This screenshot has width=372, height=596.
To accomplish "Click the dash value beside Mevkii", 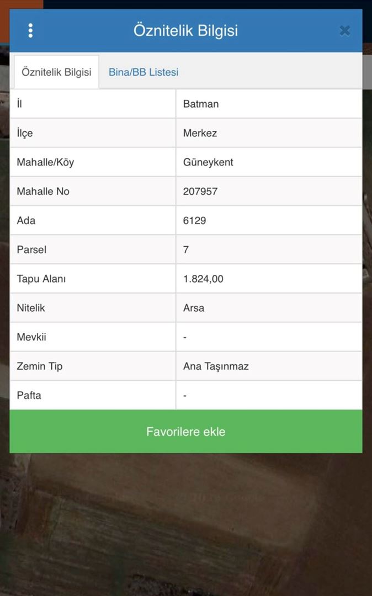I will [x=185, y=337].
